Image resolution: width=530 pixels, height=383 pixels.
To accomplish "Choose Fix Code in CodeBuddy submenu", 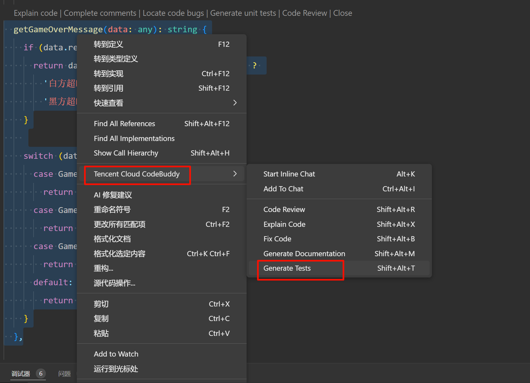I will click(277, 239).
